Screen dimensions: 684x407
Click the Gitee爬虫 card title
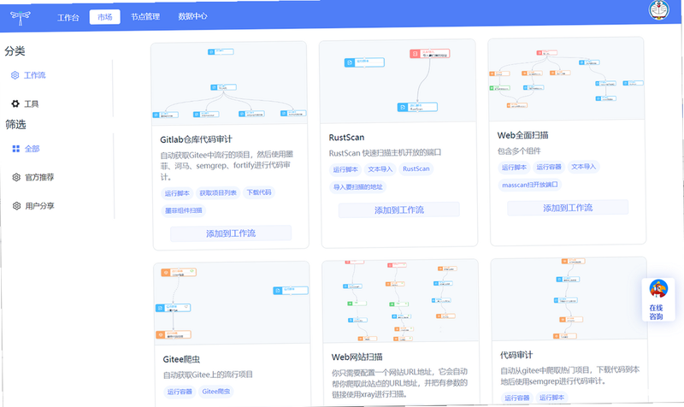pyautogui.click(x=181, y=359)
